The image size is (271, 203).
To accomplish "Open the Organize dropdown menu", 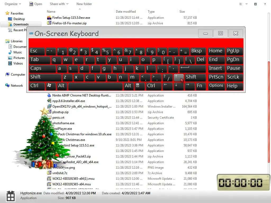I will [x=13, y=4].
